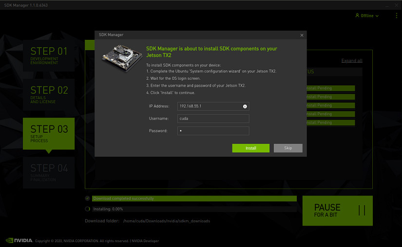The height and width of the screenshot is (247, 402).
Task: Click the IP address info icon
Action: click(x=245, y=106)
